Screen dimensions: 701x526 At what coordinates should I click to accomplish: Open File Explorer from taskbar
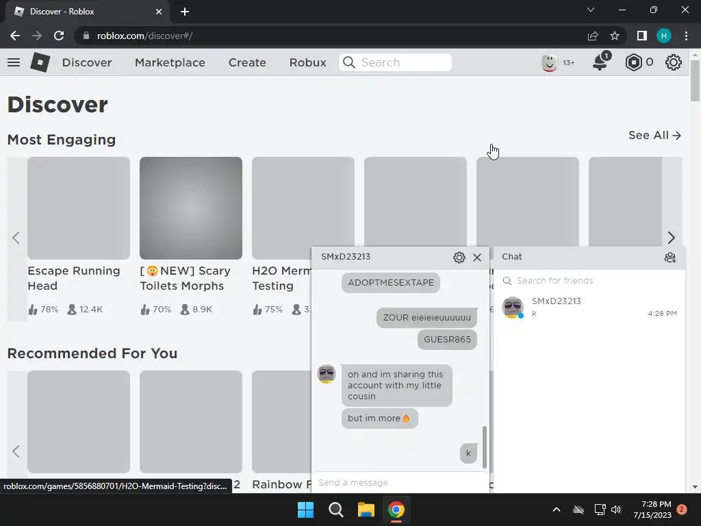[x=366, y=510]
